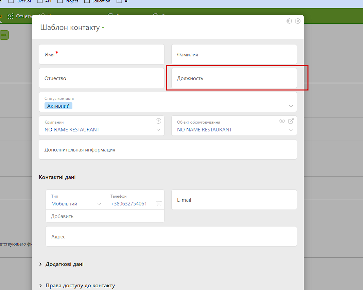Expand the Додаткові дані section
This screenshot has height=290, width=363.
[x=61, y=264]
